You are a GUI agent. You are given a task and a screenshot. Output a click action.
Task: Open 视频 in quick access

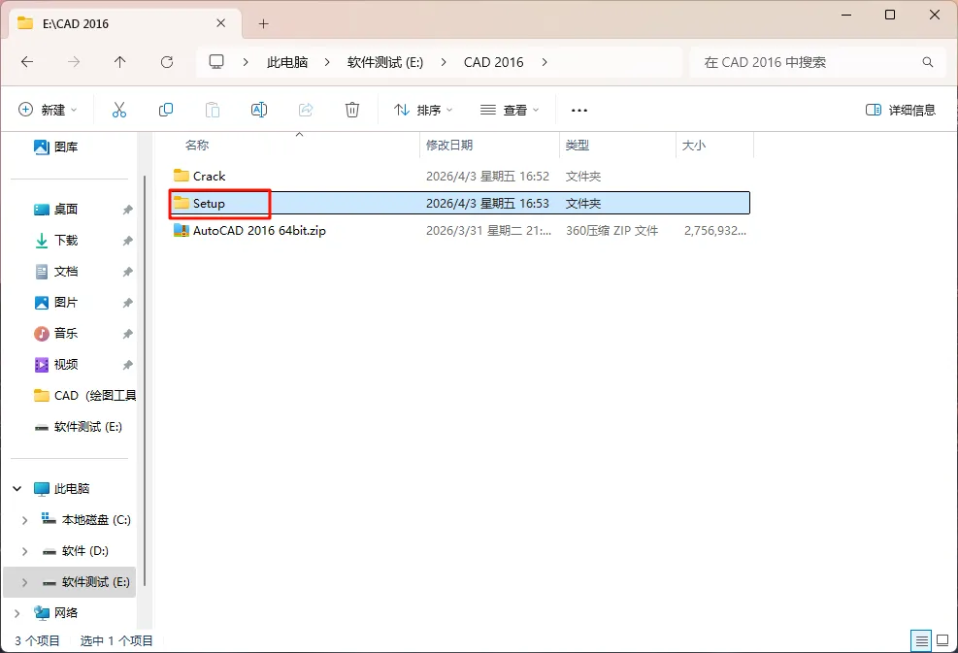(66, 365)
